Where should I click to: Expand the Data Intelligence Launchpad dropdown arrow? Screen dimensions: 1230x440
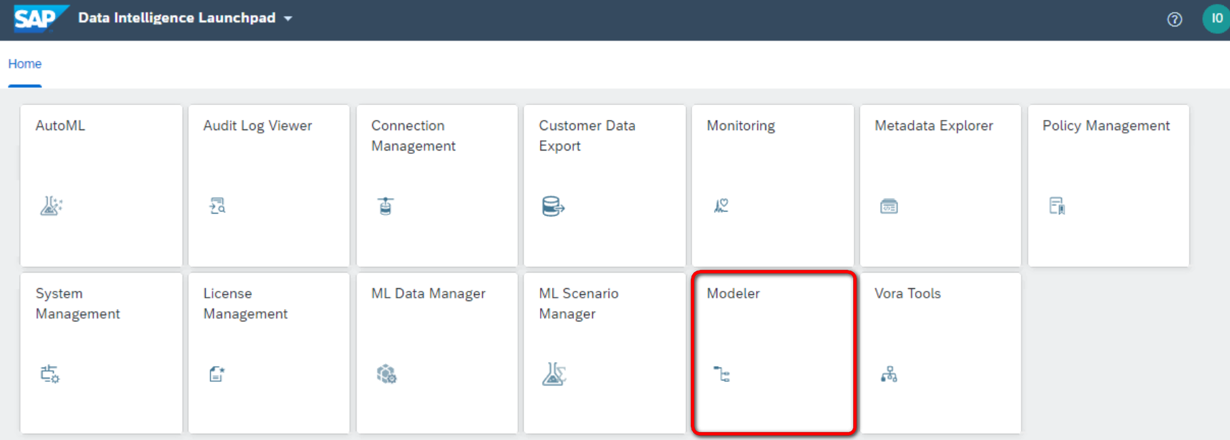tap(288, 18)
